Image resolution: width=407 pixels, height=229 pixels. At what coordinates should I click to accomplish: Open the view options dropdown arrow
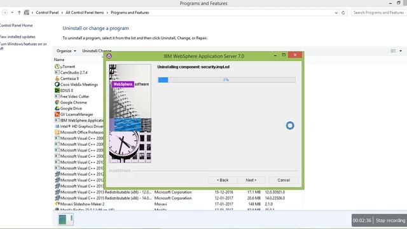[401, 51]
